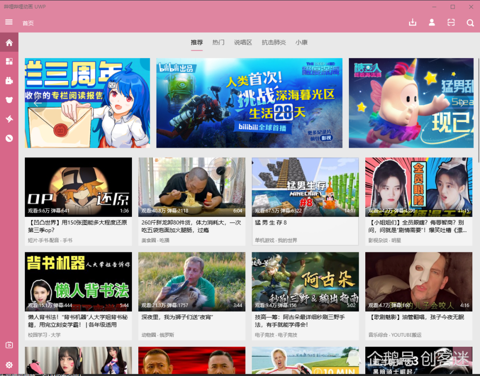Open the user account profile icon
Screen dimensions: 480x376
pos(432,23)
